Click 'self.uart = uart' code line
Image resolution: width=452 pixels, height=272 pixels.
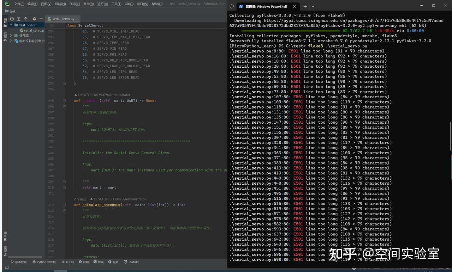(99, 187)
